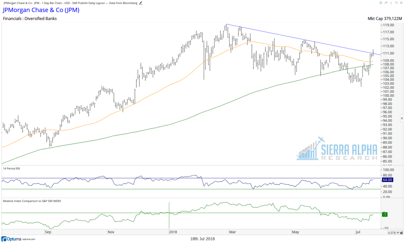Click the RSI 64.00 value tag
Viewport: 405px width, 243px height.
[387, 180]
